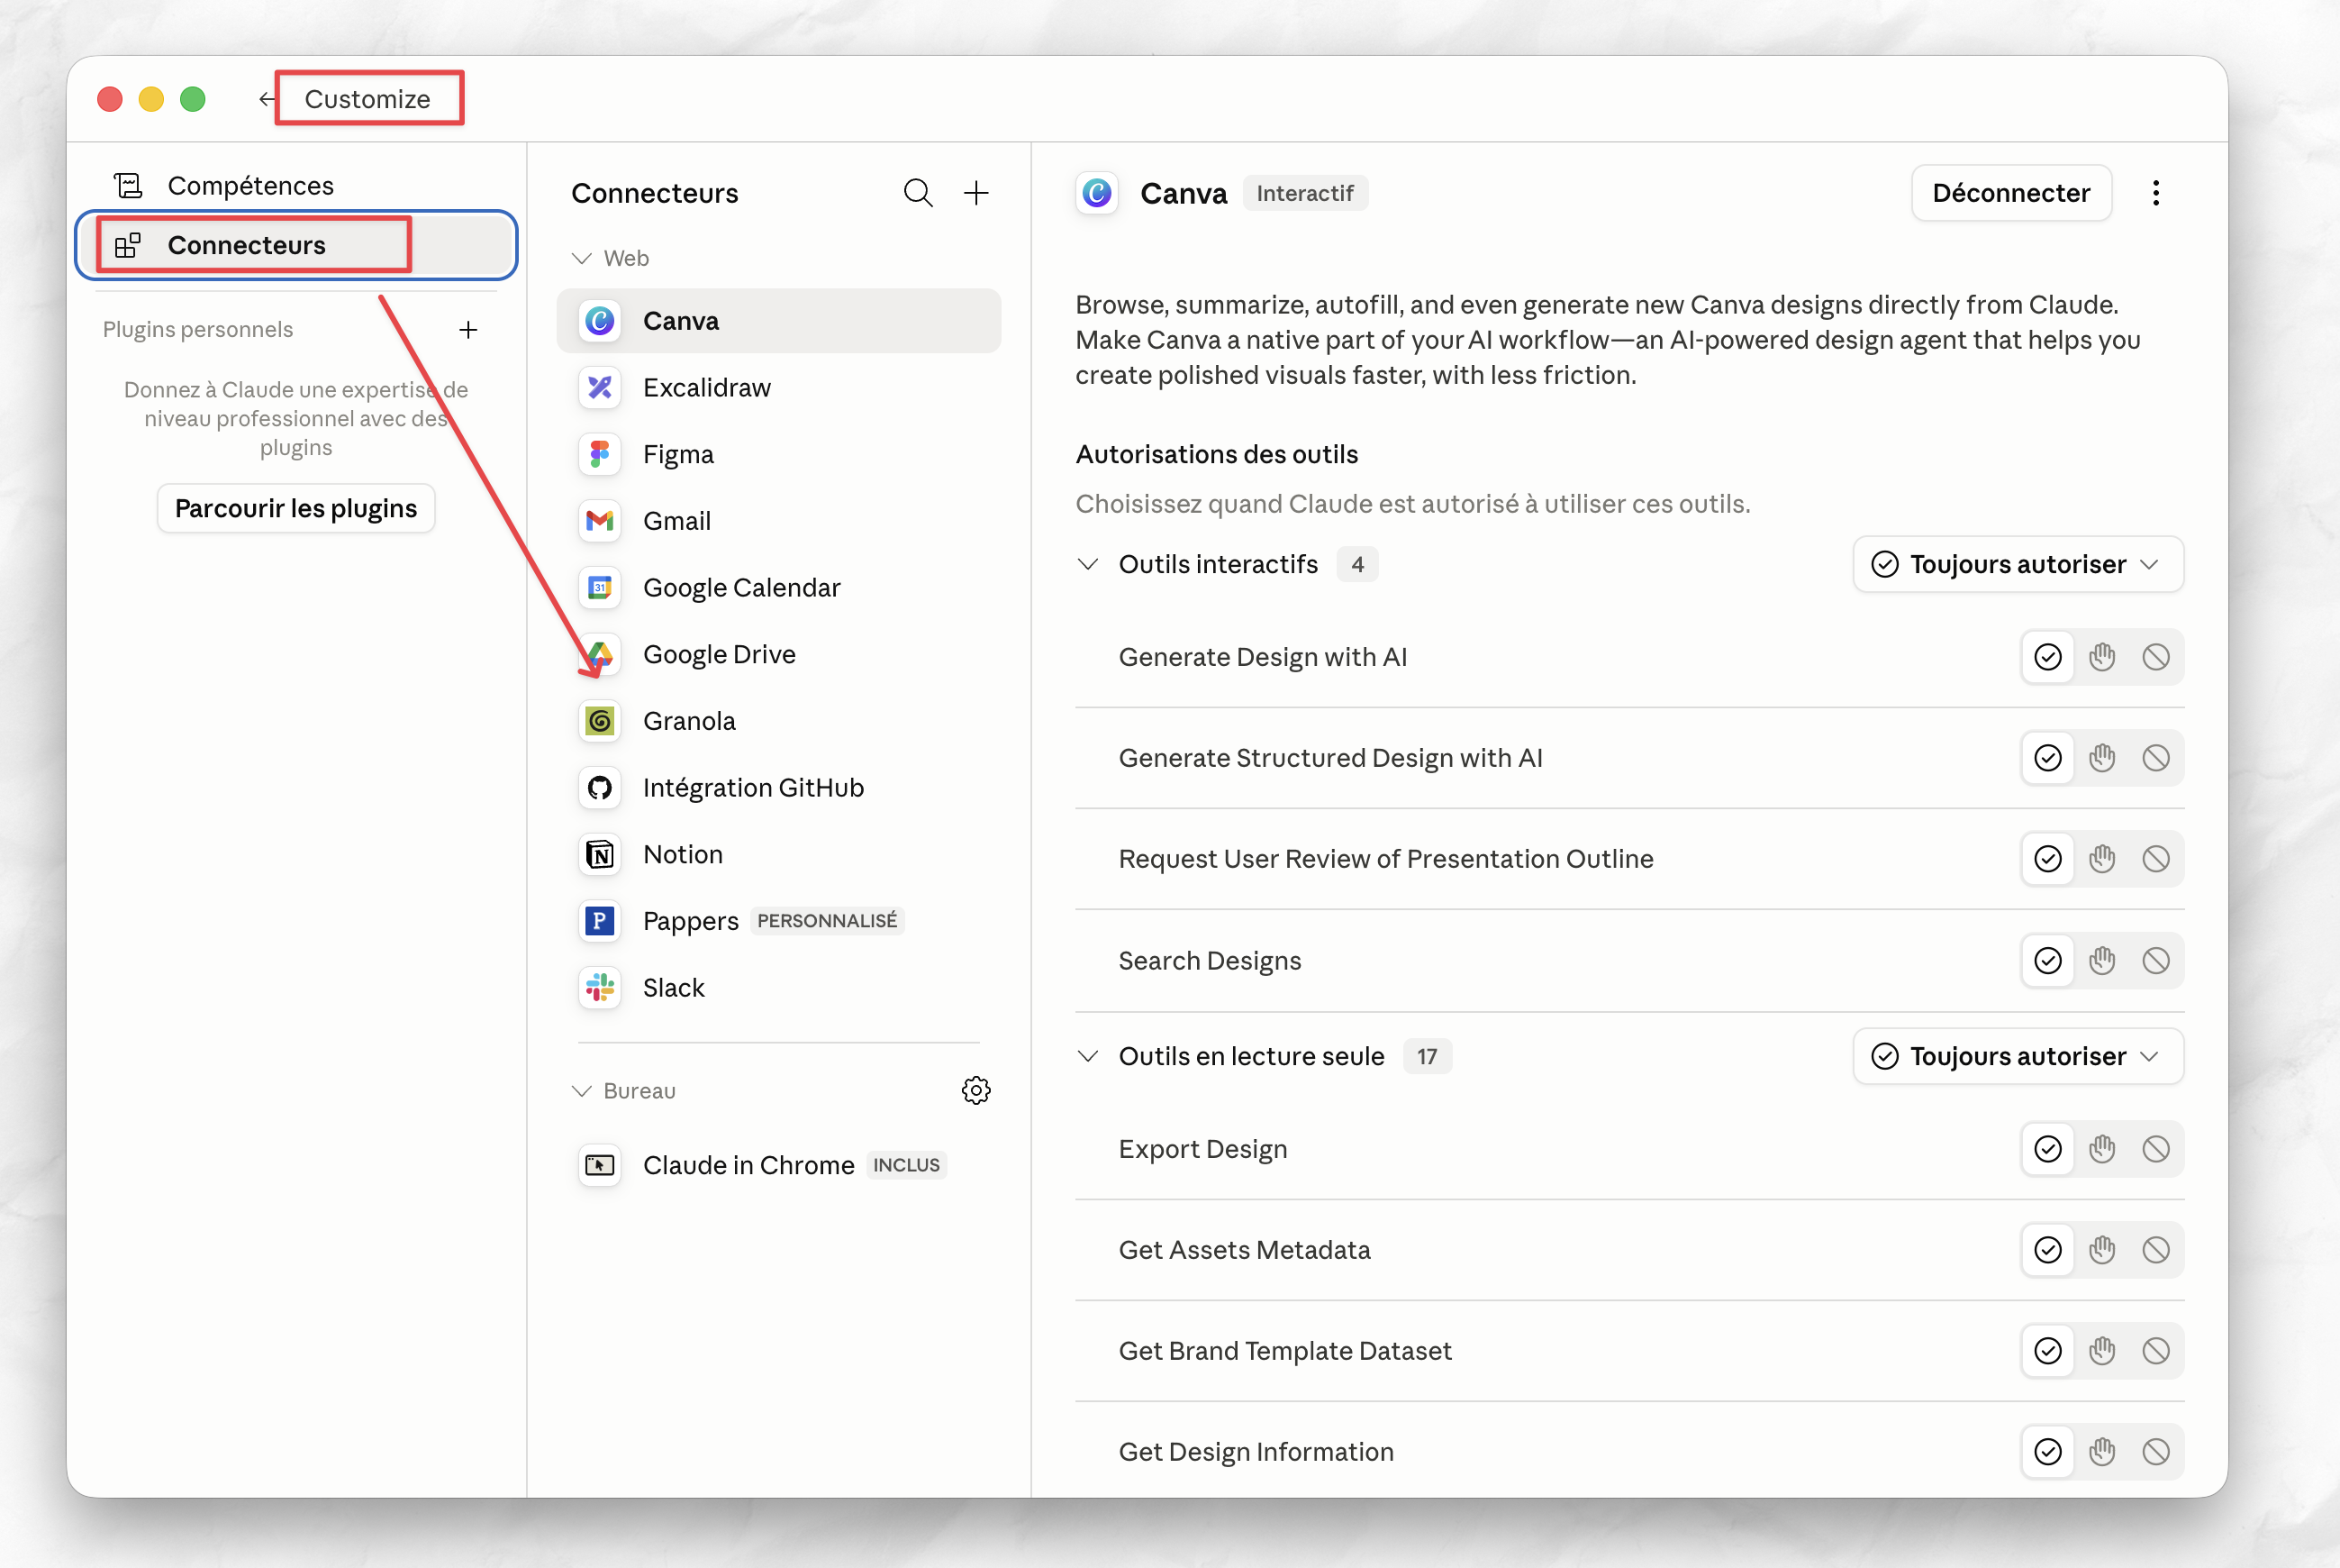Image resolution: width=2340 pixels, height=1568 pixels.
Task: Open the Google Drive connector
Action: [x=779, y=654]
